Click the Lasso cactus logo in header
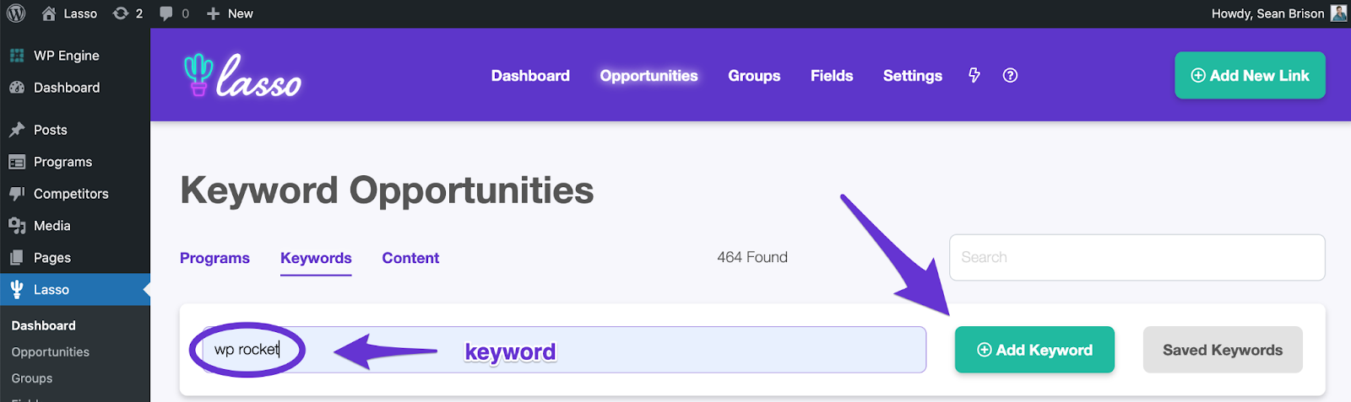Screen dimensions: 1351x402 198,75
